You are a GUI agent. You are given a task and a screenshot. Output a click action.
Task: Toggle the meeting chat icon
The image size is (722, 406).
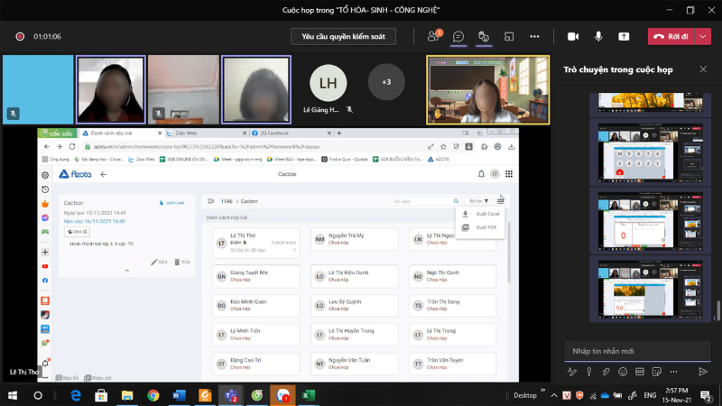click(x=458, y=36)
